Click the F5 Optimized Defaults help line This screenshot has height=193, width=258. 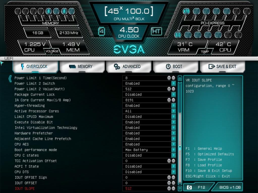pos(210,154)
